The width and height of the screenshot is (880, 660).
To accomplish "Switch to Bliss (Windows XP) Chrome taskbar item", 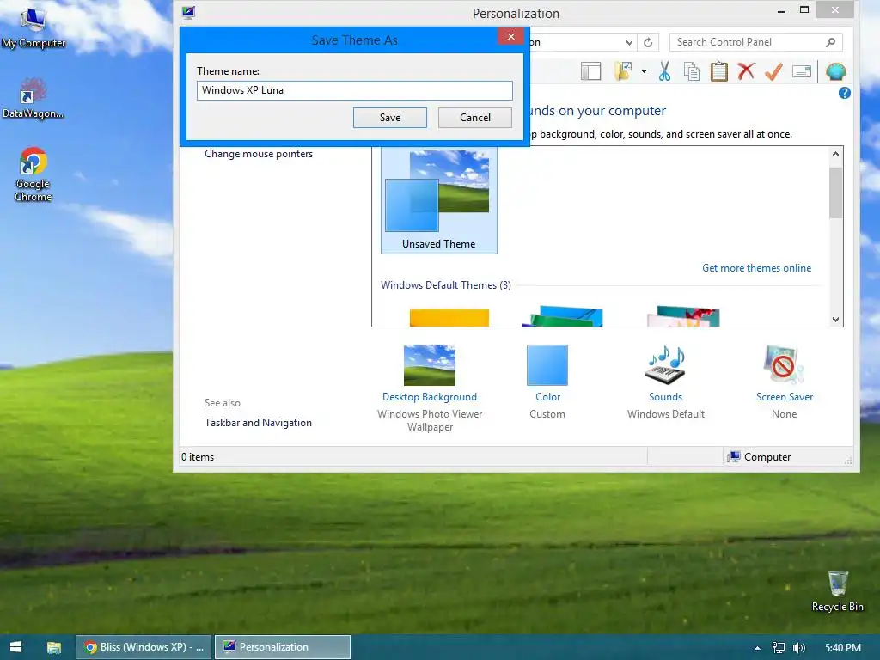I will 144,647.
